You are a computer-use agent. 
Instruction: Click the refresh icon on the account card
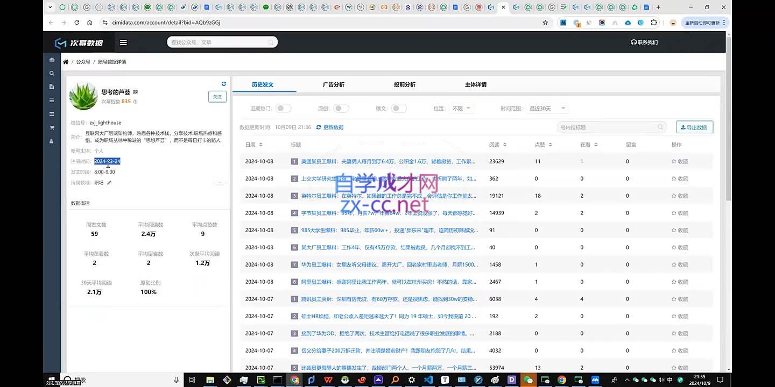coord(224,84)
